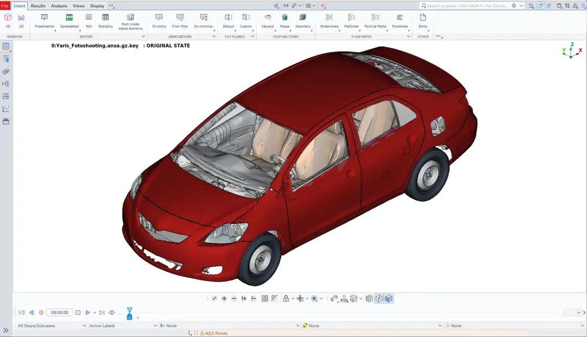Insert a Spreadsheet report

pos(69,21)
